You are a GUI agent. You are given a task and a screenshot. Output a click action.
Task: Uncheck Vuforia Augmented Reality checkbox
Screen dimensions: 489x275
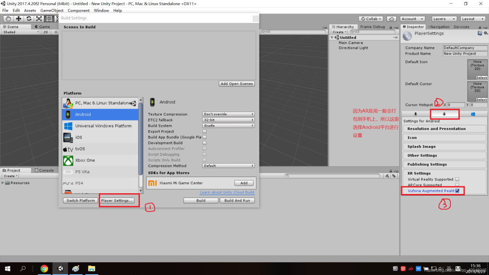pos(457,191)
